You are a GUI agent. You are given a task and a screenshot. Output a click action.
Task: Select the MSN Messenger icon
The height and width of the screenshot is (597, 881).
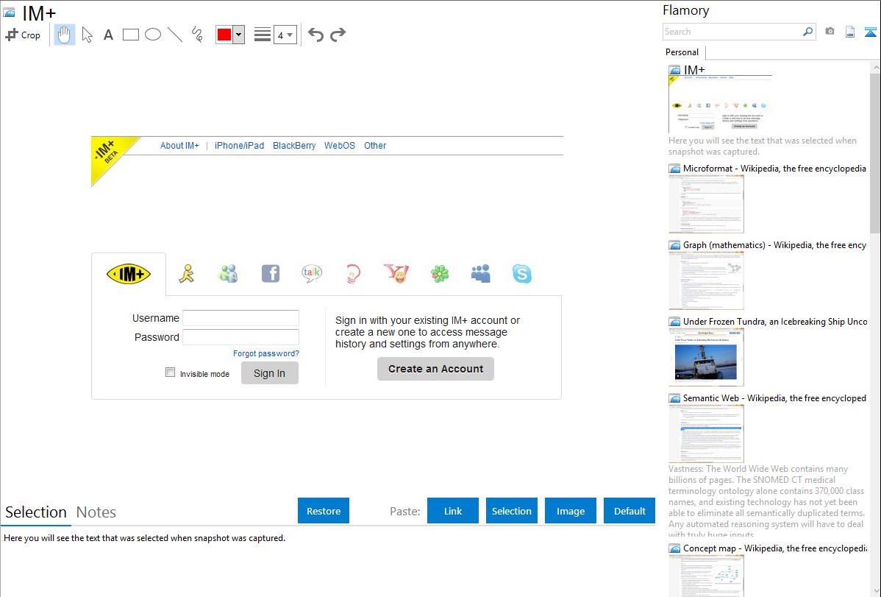tap(228, 274)
